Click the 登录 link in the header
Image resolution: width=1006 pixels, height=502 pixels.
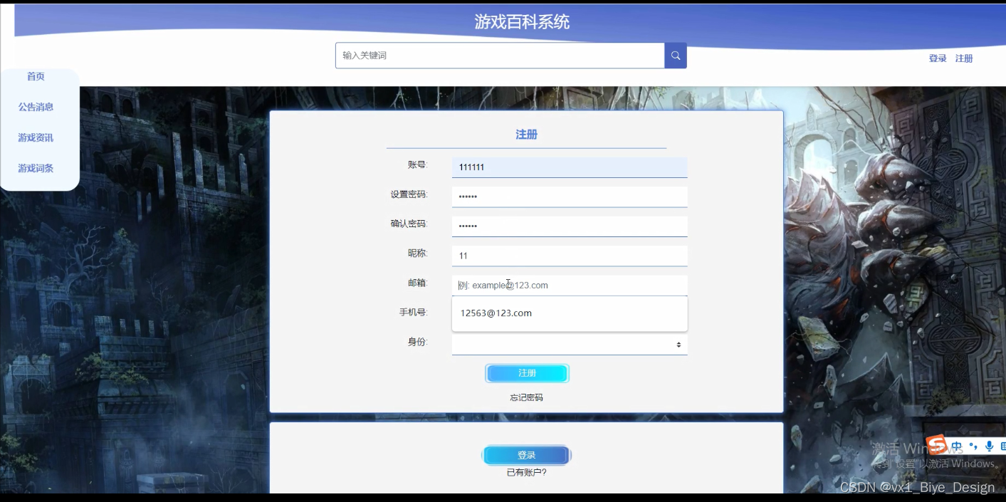pyautogui.click(x=938, y=58)
